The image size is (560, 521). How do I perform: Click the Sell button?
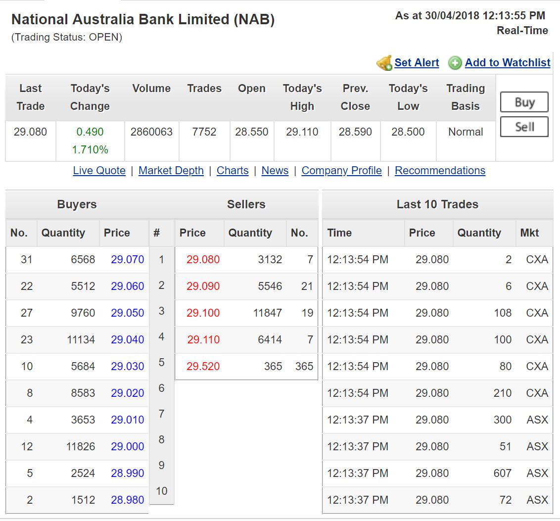pos(524,127)
